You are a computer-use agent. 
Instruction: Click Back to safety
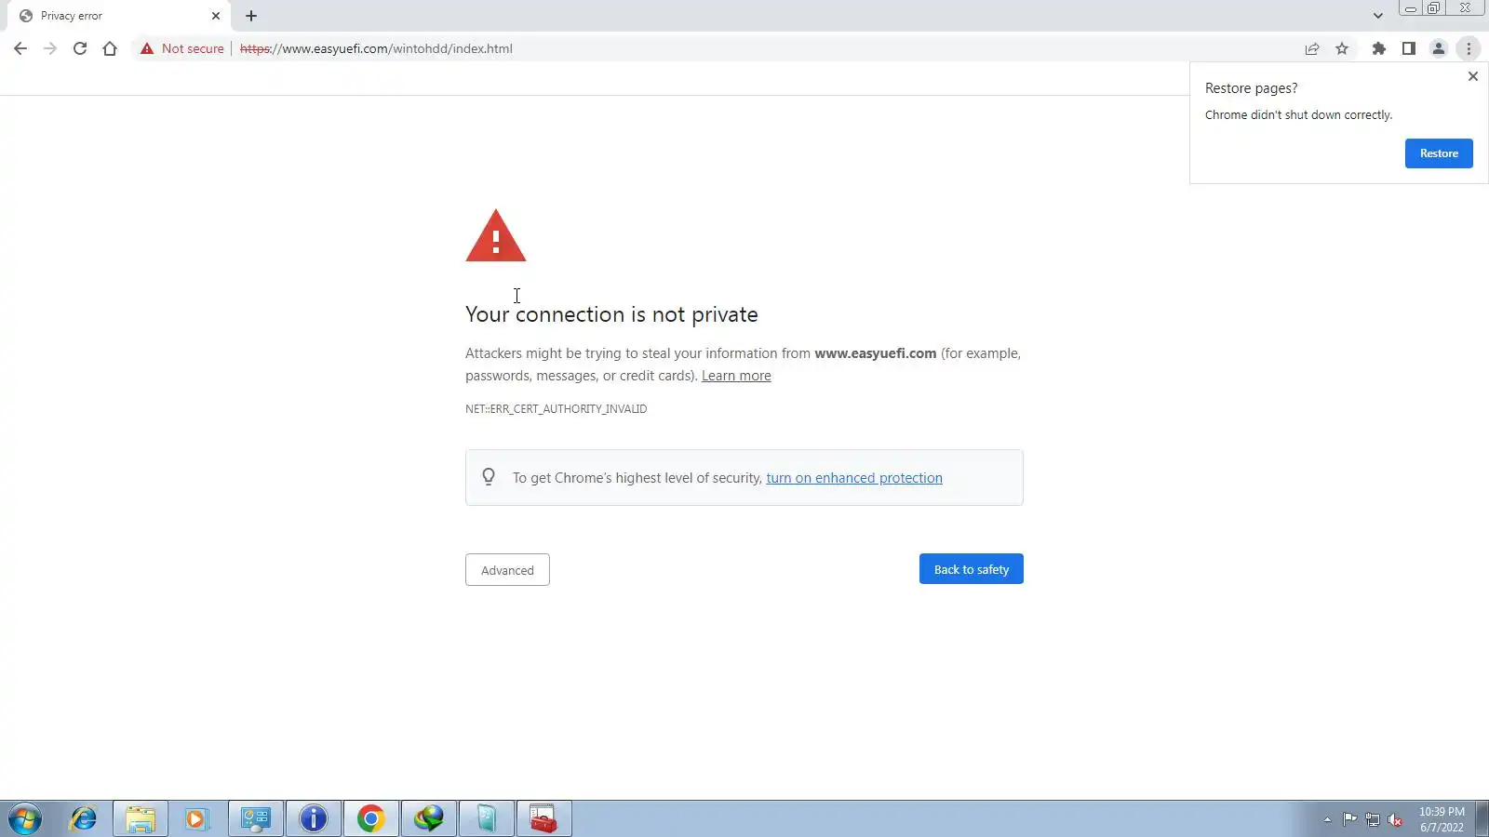(x=972, y=569)
